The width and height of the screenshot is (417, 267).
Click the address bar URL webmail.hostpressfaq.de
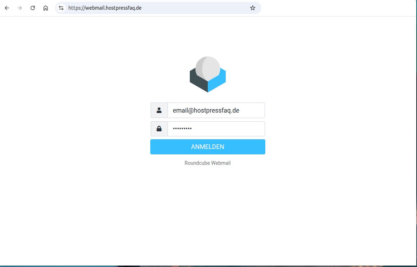(x=105, y=8)
